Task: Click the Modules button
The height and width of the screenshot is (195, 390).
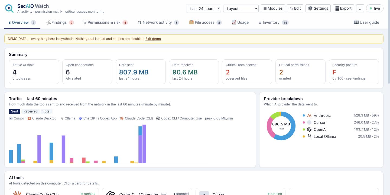Action: click(x=273, y=8)
